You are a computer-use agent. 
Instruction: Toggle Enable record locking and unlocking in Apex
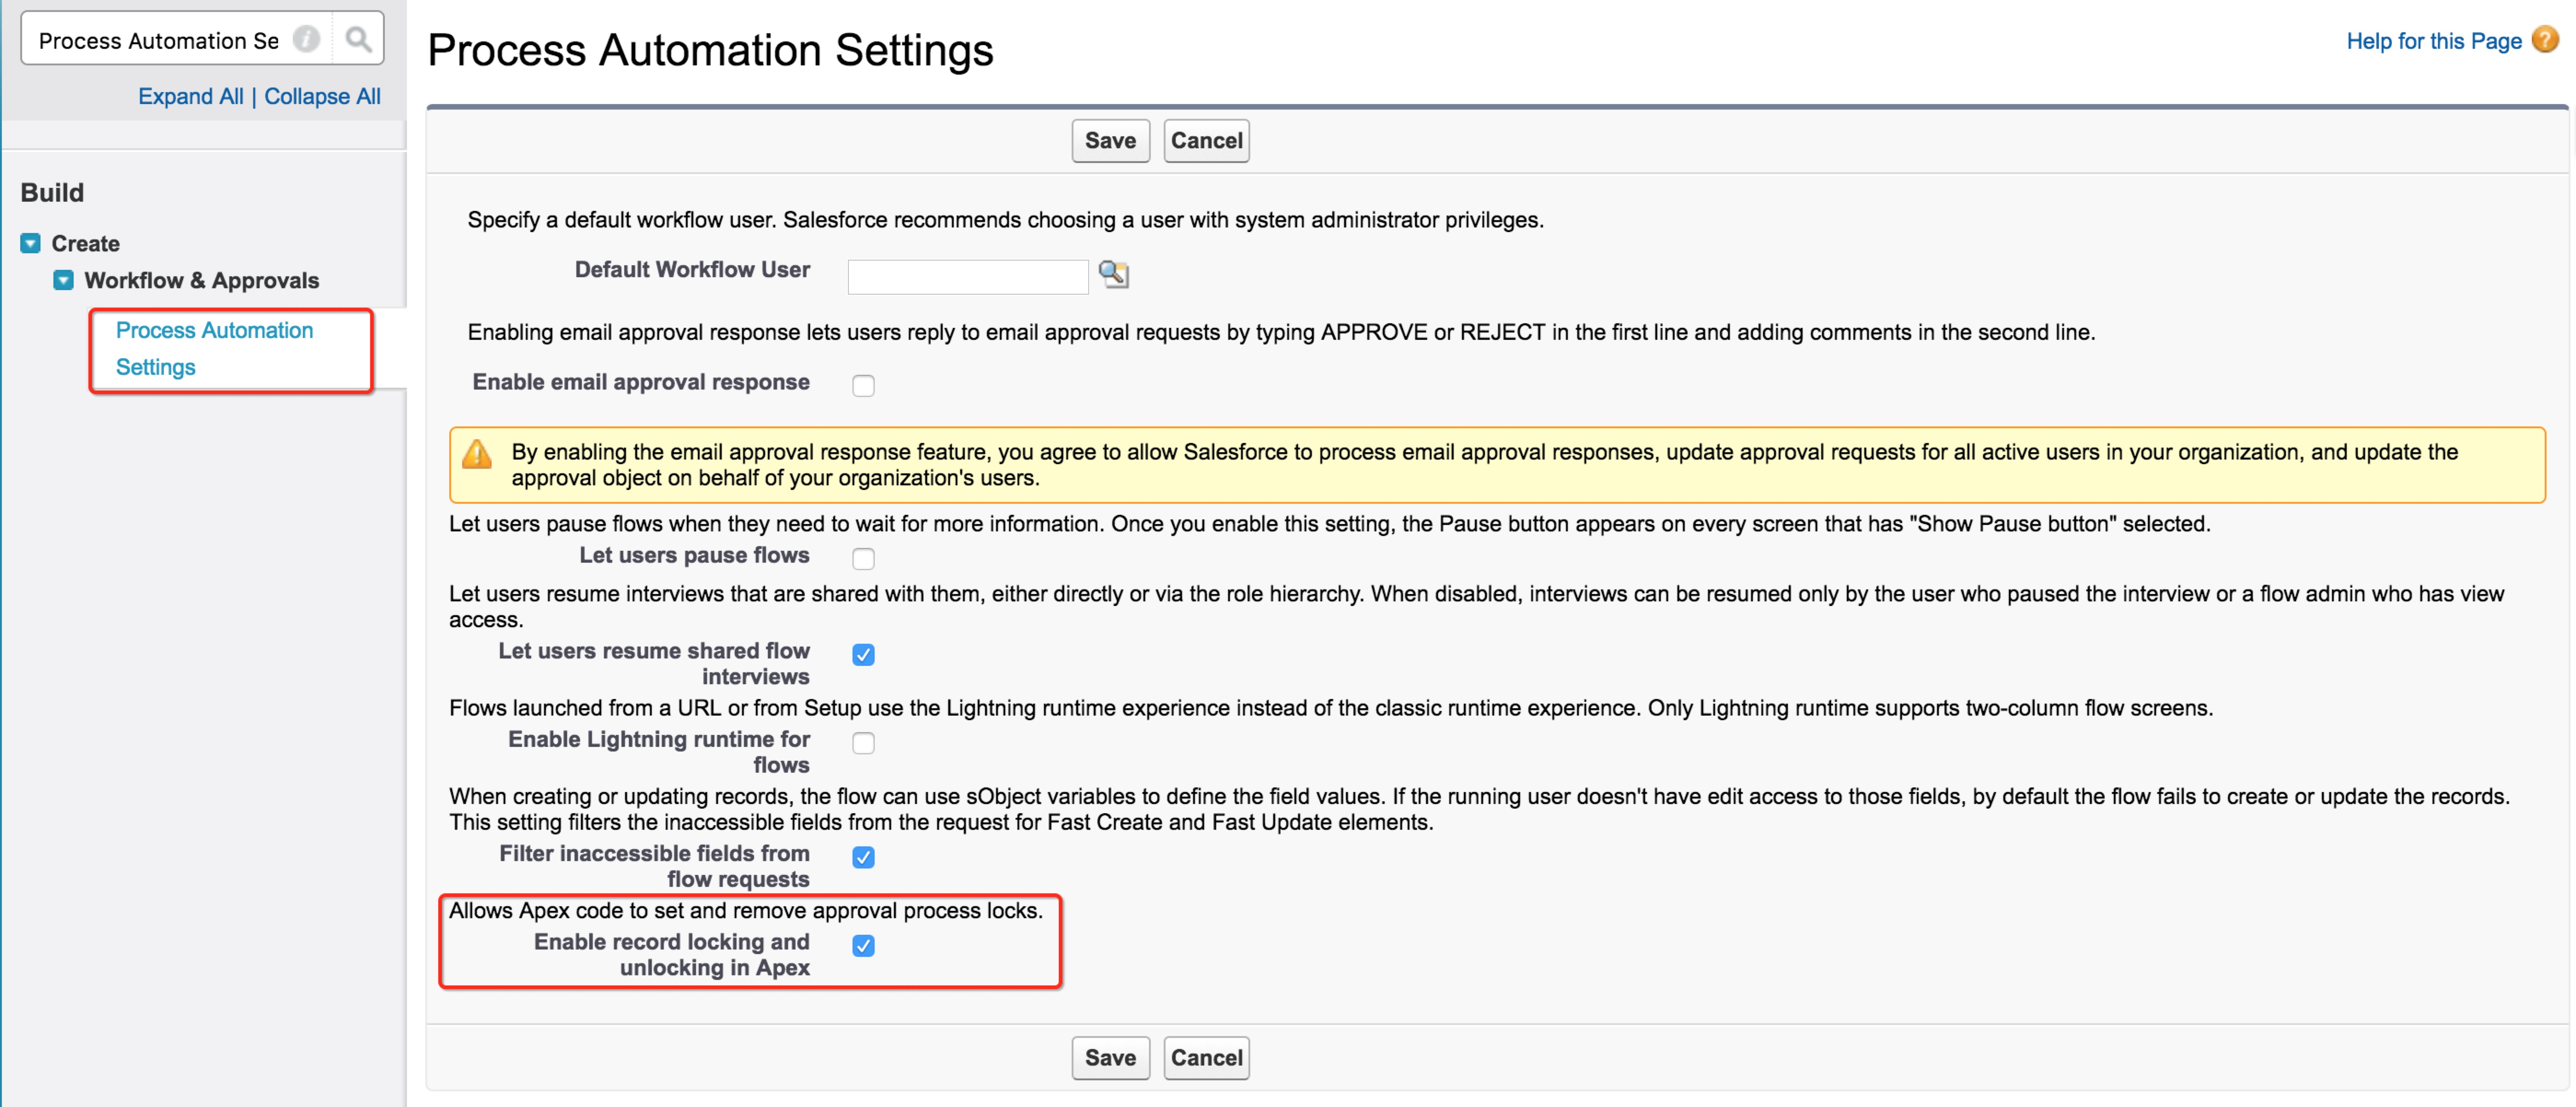click(863, 946)
